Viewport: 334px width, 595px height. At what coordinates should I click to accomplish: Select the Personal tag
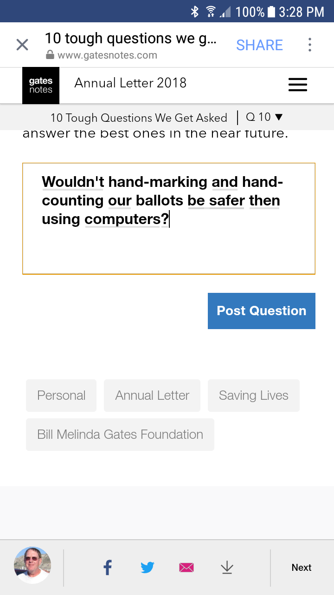tap(61, 396)
